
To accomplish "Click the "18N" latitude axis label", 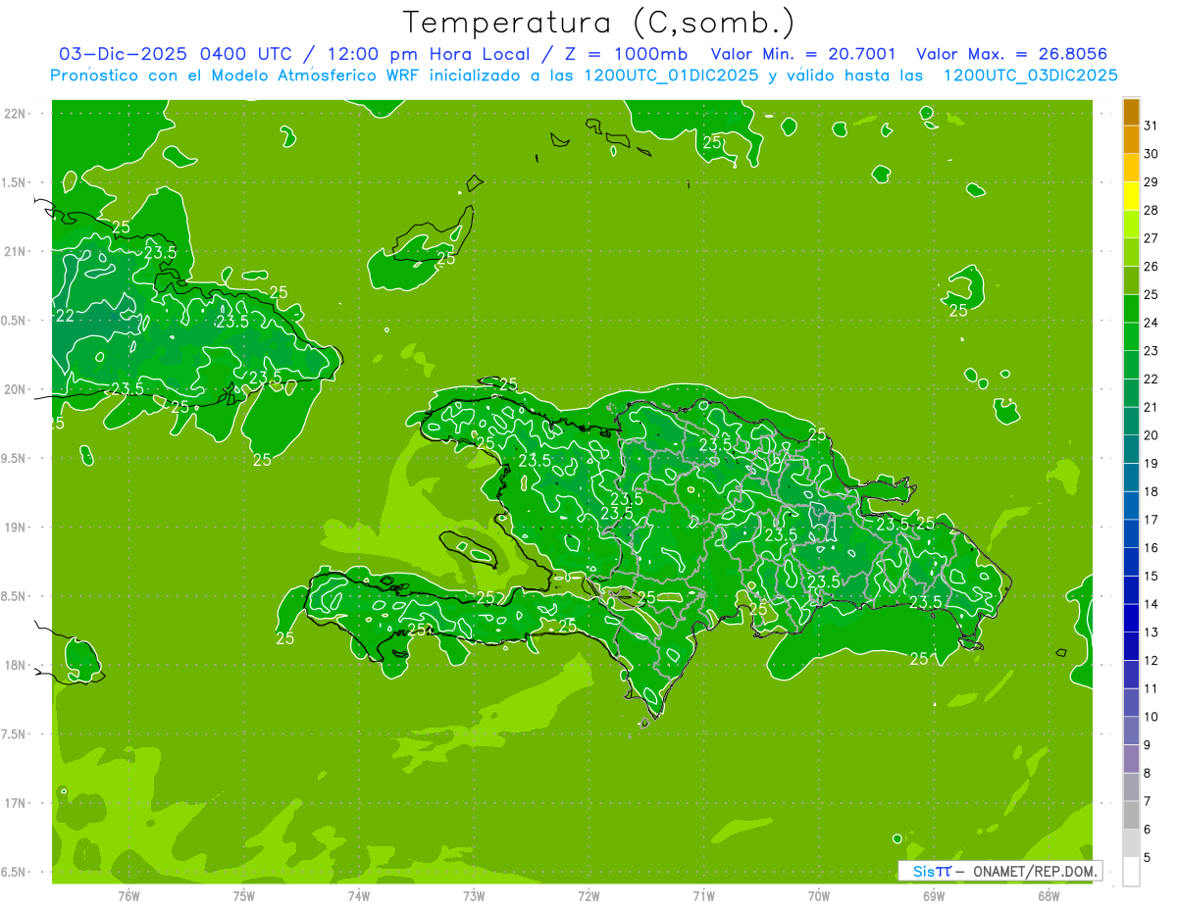I will point(16,666).
